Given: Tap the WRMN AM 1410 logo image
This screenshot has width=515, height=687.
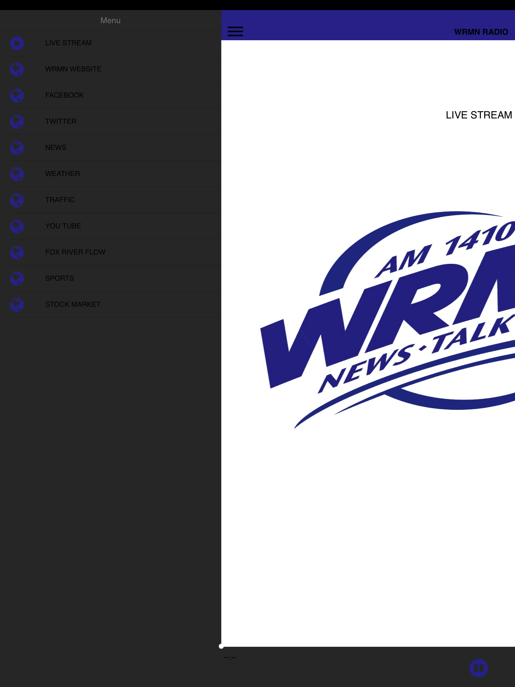Looking at the screenshot, I should 387,320.
